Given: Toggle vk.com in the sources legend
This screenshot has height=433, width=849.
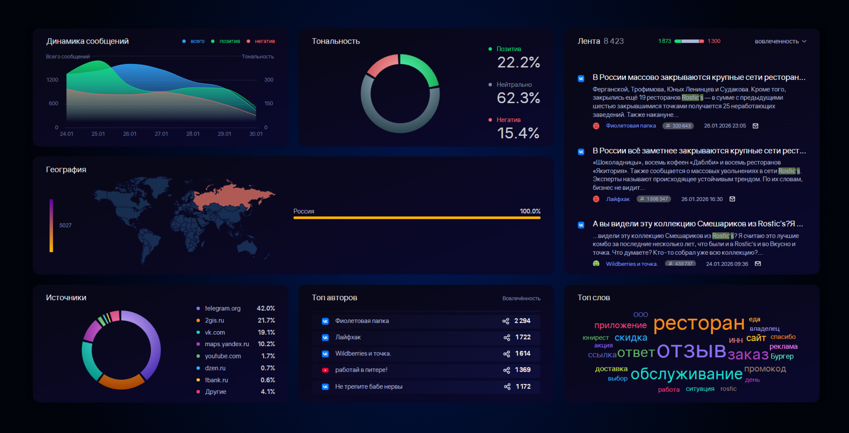Looking at the screenshot, I should click(235, 332).
